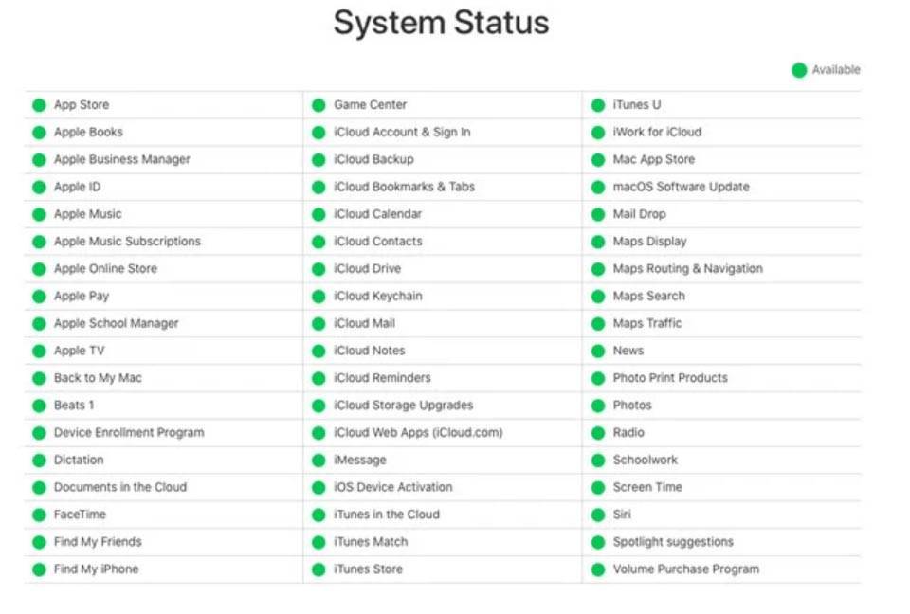The image size is (910, 614).
Task: Click the Find My iPhone entry
Action: 96,569
